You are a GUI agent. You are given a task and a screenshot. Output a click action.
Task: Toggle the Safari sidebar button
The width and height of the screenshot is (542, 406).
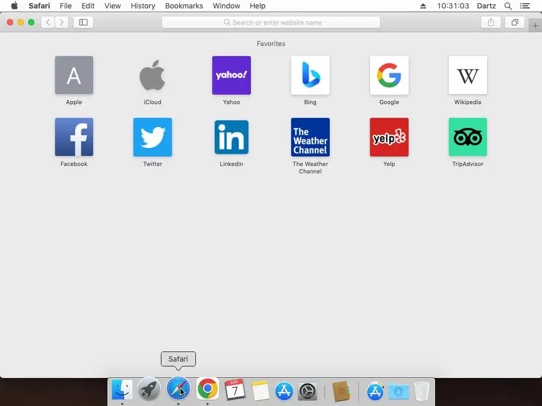click(83, 22)
